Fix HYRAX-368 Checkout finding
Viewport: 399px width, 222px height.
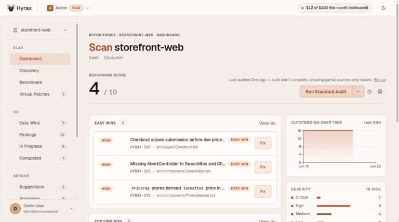tap(263, 143)
